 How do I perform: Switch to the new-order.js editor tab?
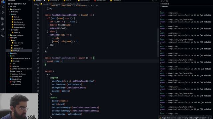pos(85,1)
